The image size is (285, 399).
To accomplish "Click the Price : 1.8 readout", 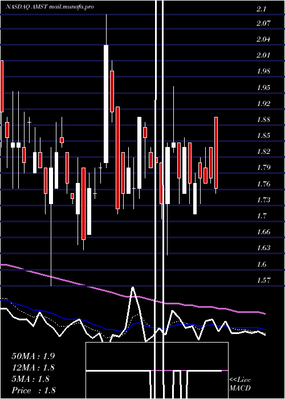I will click(x=34, y=390).
